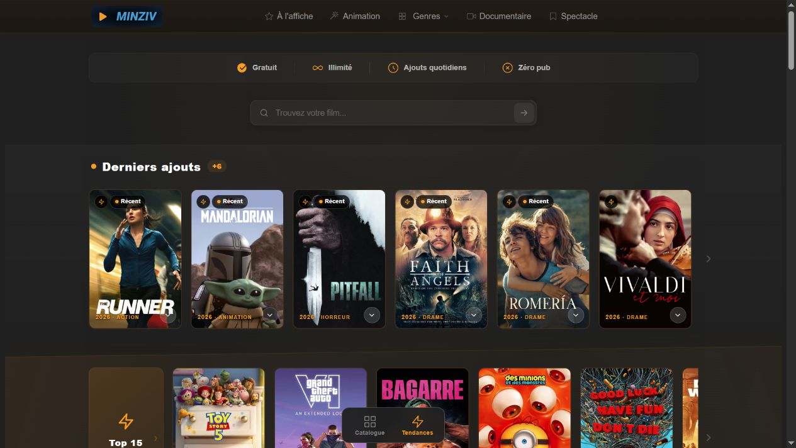
Task: Expand details chevron on Pitfall card
Action: [x=372, y=315]
